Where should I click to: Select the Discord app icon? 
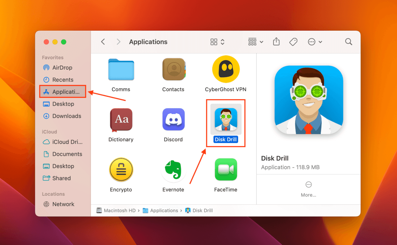[173, 120]
